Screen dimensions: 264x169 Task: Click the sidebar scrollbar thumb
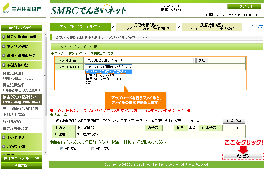pyautogui.click(x=45, y=76)
